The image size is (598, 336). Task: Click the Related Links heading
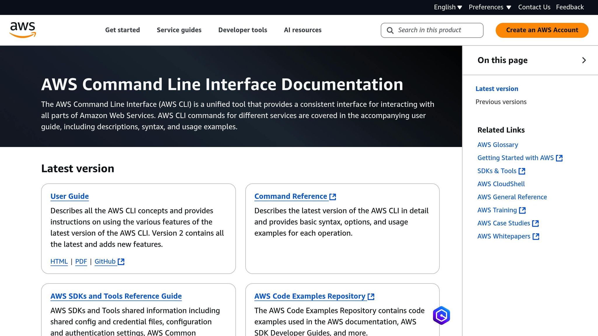pos(501,130)
